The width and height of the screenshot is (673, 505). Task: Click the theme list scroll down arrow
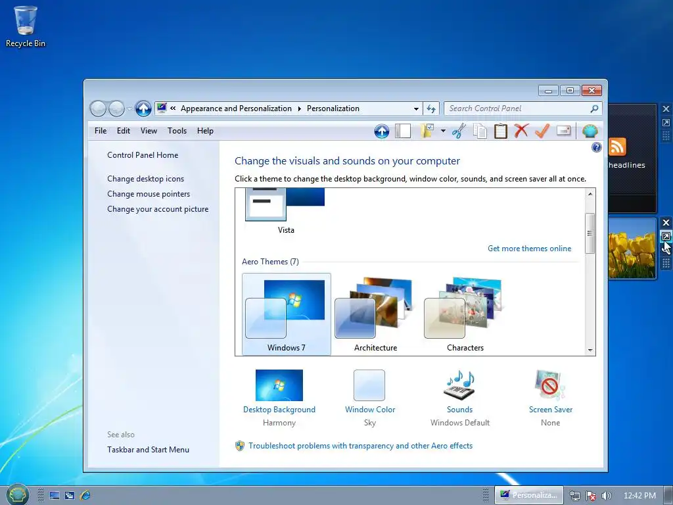click(590, 350)
